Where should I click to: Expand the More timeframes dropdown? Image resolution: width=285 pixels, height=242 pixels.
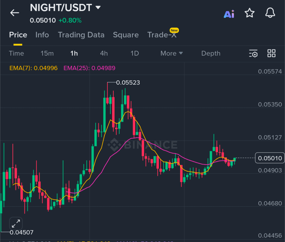click(x=172, y=53)
